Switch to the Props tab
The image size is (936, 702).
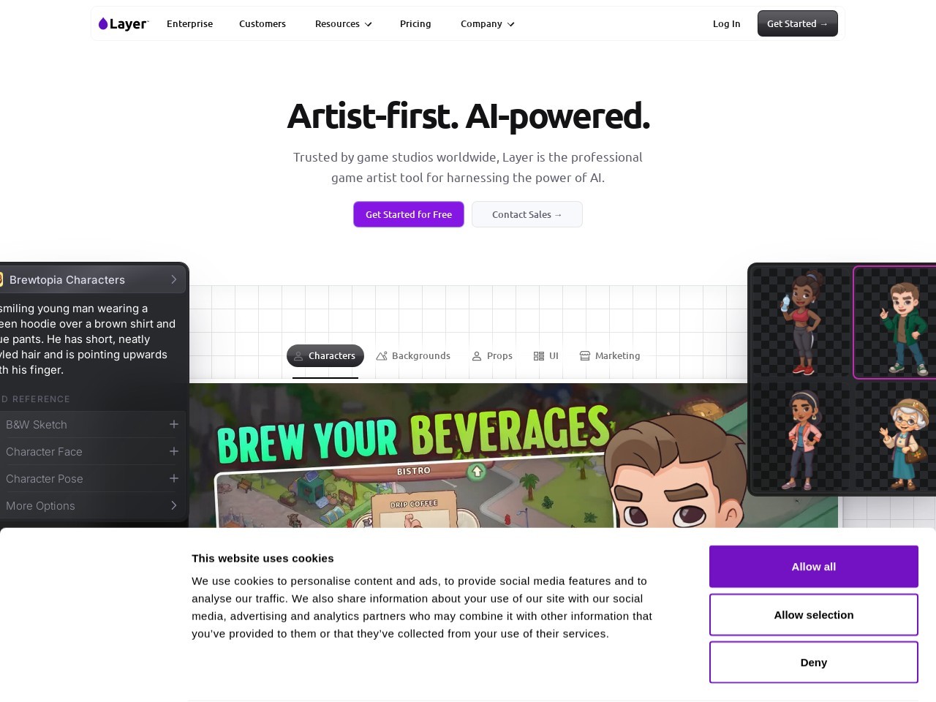(492, 355)
